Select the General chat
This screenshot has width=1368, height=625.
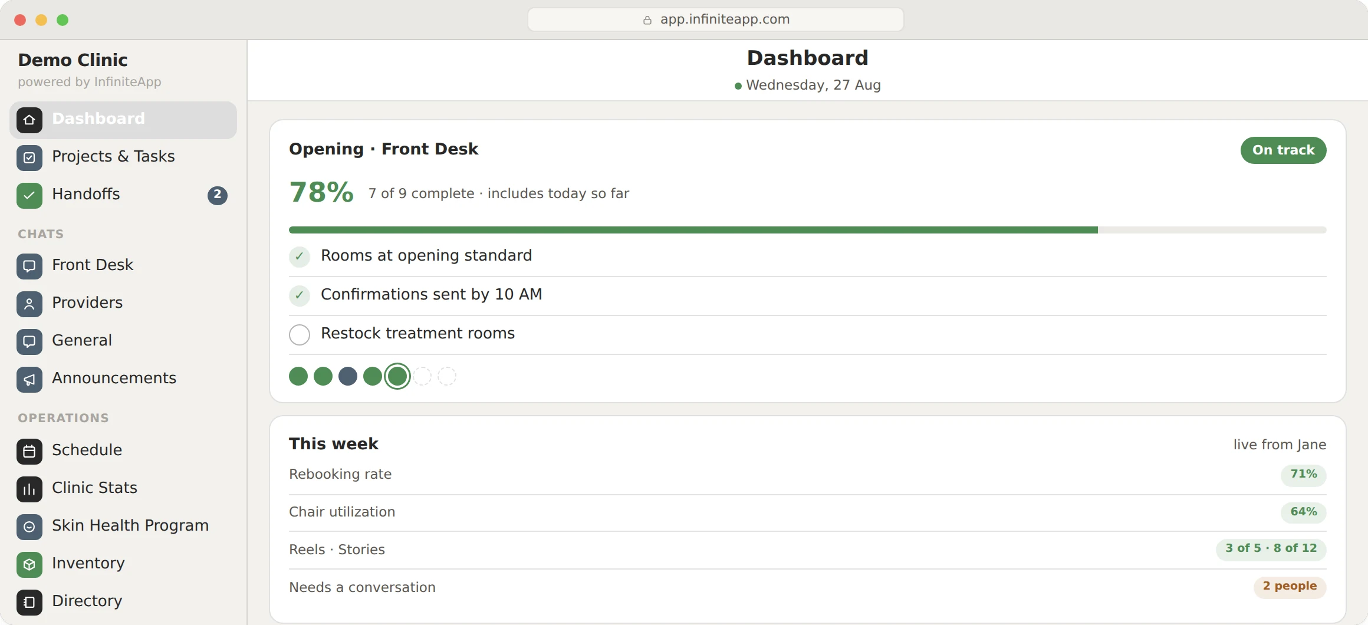pyautogui.click(x=123, y=342)
